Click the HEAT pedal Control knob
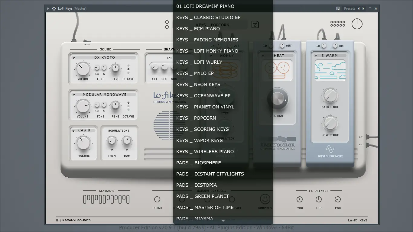The height and width of the screenshot is (232, 413). coord(278,99)
